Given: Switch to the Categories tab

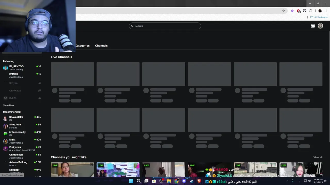Looking at the screenshot, I should [82, 46].
